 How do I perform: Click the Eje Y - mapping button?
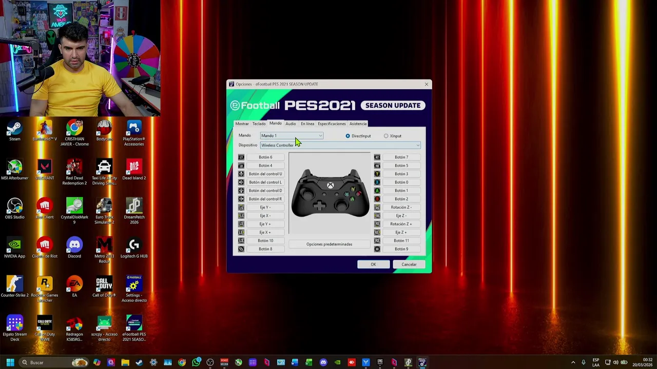tap(265, 208)
